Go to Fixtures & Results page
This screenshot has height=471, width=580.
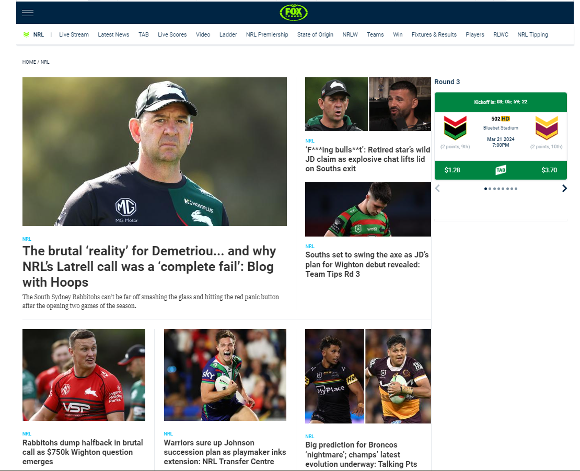pos(434,34)
